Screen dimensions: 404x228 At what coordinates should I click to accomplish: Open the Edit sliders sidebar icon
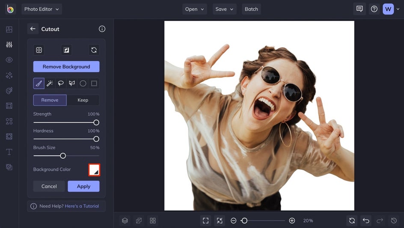coord(9,44)
